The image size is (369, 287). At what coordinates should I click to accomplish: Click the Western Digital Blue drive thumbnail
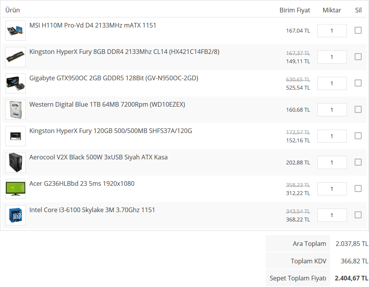pyautogui.click(x=16, y=110)
